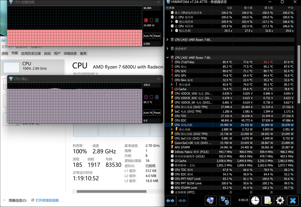Click the red color swatch in power graph
This screenshot has height=207, width=301.
click(x=146, y=20)
